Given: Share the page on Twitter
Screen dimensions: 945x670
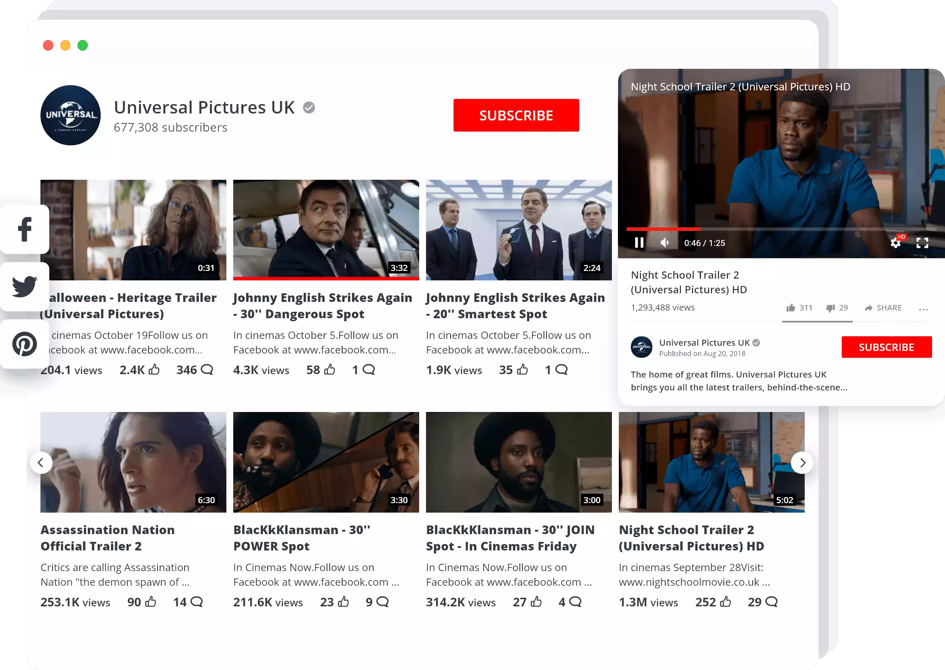Looking at the screenshot, I should (x=25, y=286).
